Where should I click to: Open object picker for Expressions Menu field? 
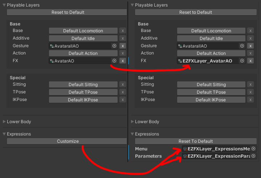click(x=253, y=149)
